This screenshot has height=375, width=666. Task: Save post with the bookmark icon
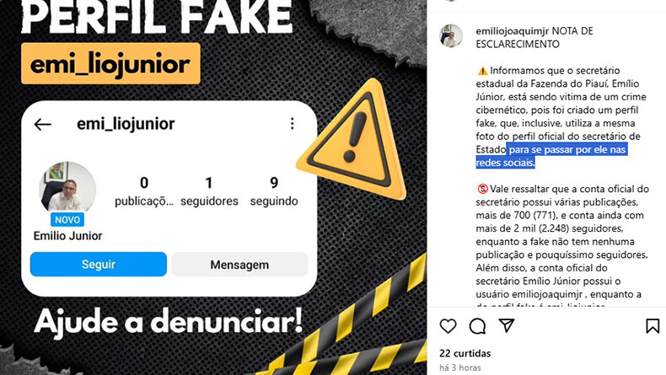pyautogui.click(x=653, y=326)
